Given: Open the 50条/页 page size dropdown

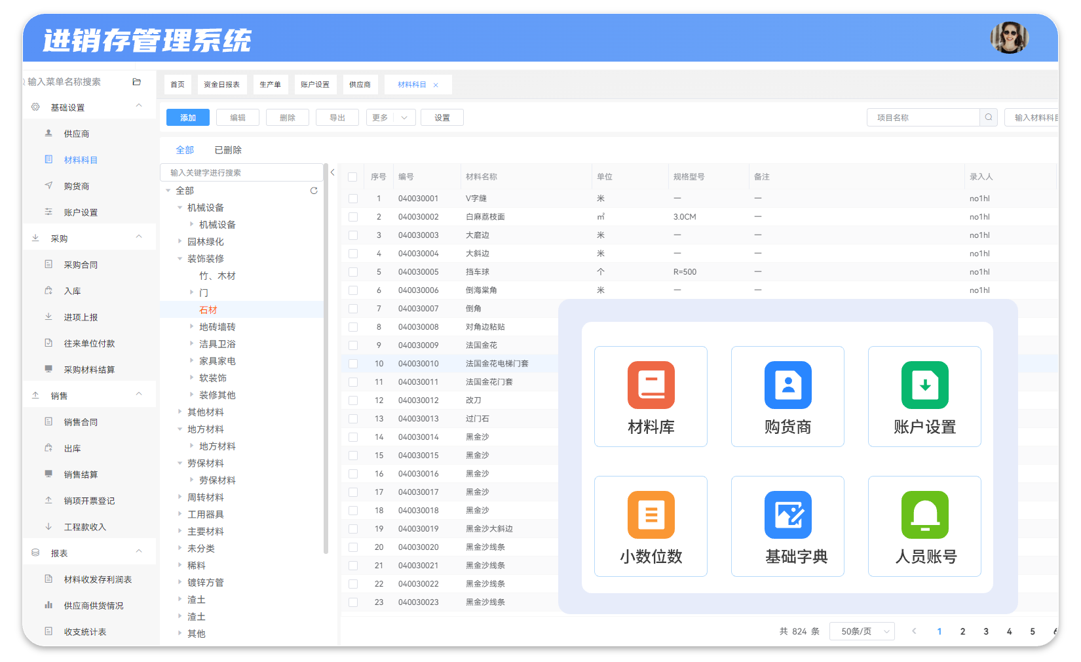Looking at the screenshot, I should (x=862, y=631).
